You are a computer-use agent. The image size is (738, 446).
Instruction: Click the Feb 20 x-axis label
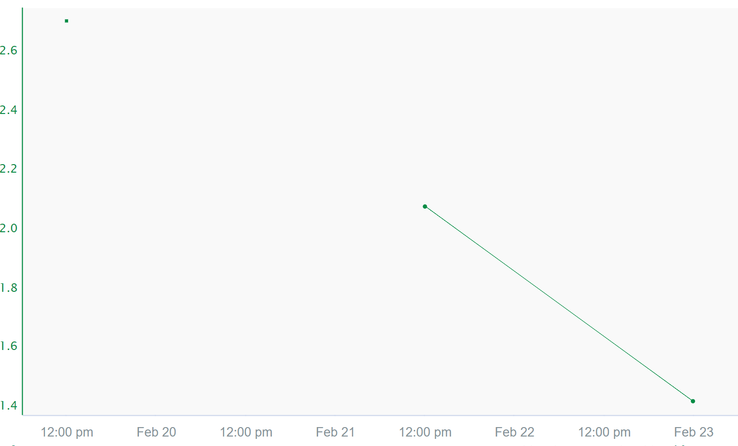point(156,432)
